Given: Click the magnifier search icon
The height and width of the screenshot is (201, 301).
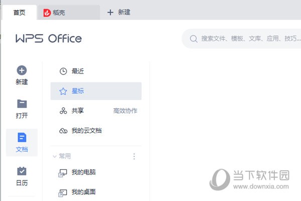Looking at the screenshot, I should coord(194,39).
